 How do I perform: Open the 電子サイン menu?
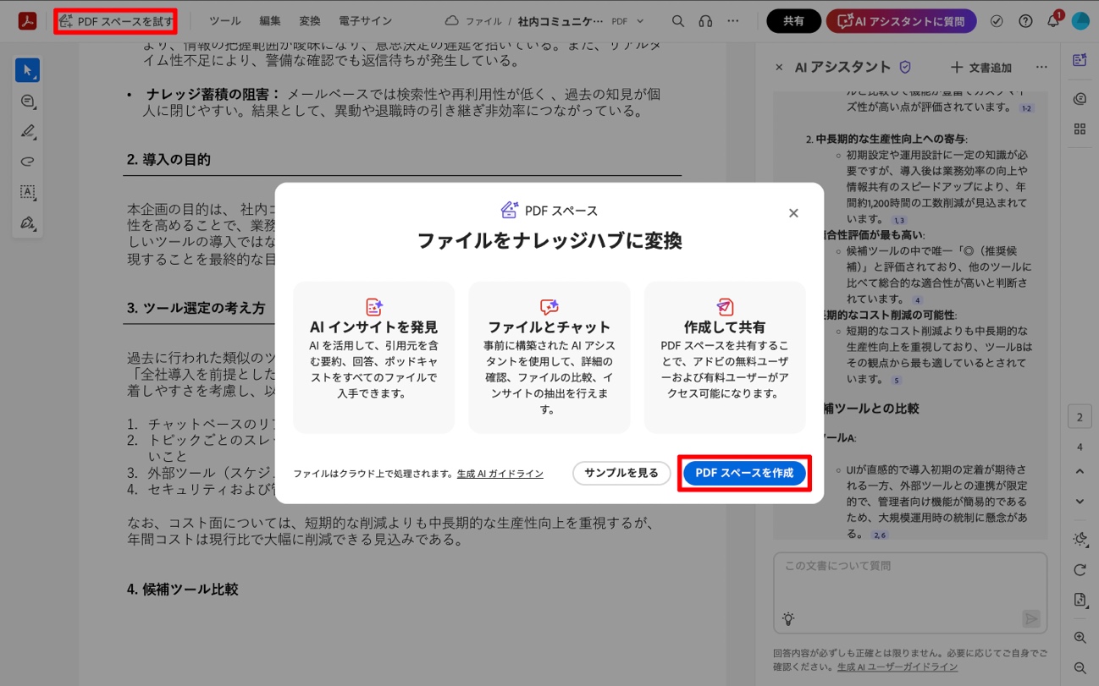(x=365, y=21)
